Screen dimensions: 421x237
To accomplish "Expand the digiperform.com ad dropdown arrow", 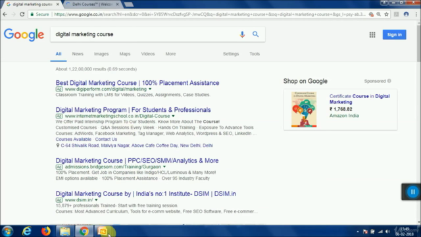I will pos(150,89).
